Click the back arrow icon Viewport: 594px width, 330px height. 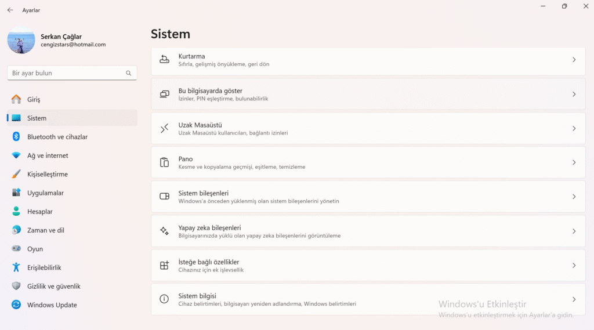click(10, 10)
